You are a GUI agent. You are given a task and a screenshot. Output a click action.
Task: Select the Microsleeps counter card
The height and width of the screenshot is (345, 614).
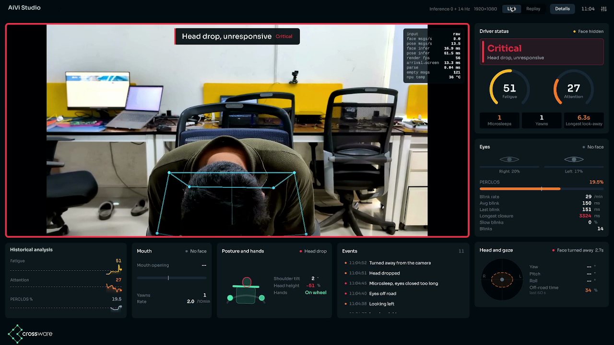(x=499, y=120)
